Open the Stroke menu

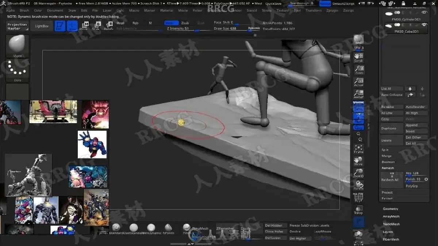point(267,11)
